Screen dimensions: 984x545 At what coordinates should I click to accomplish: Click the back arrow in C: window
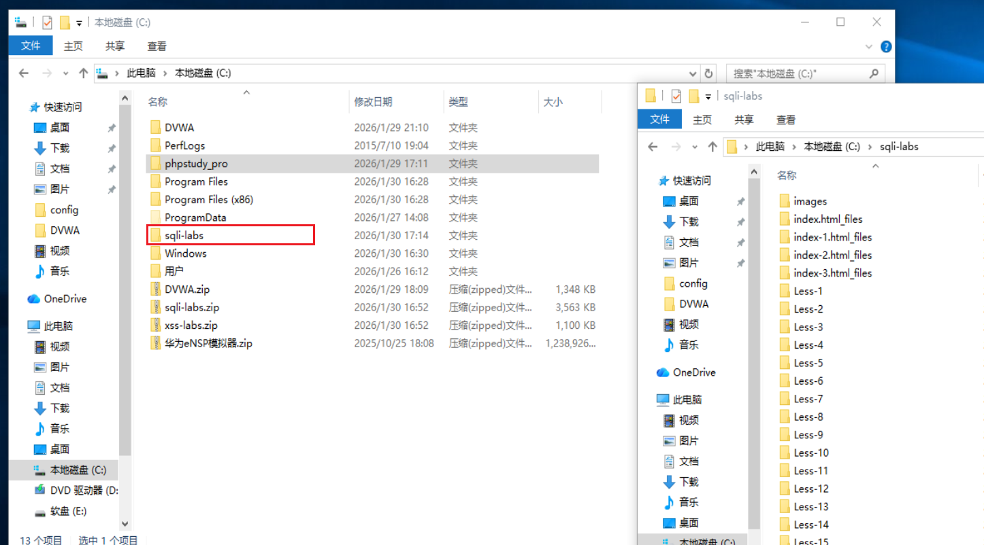pos(23,73)
